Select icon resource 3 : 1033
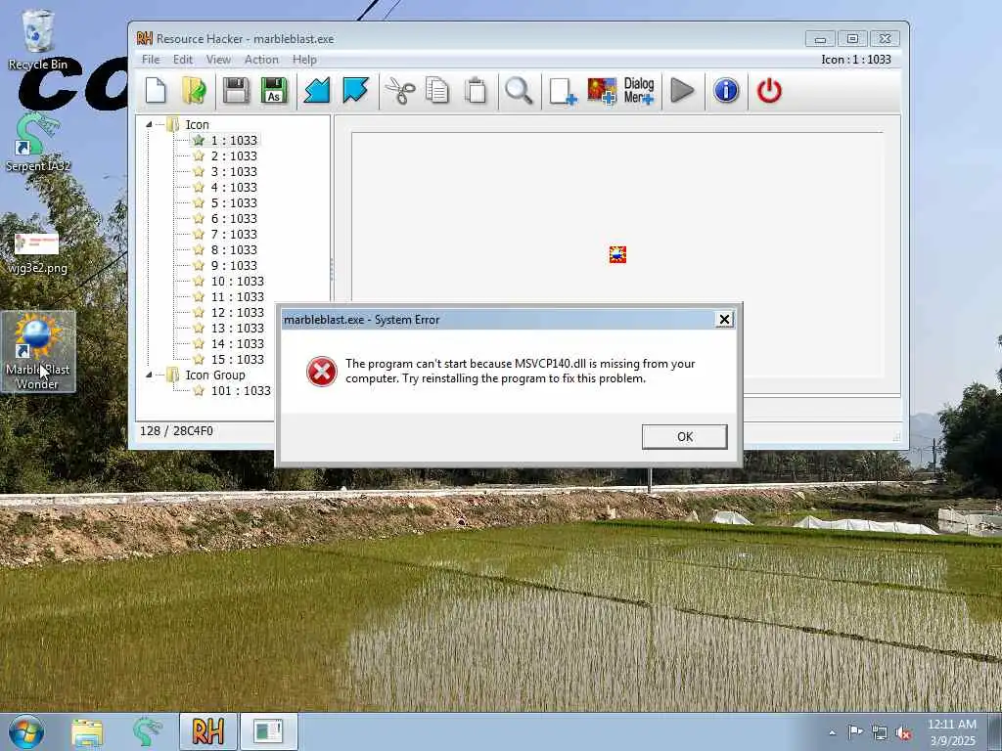The image size is (1002, 751). point(234,172)
